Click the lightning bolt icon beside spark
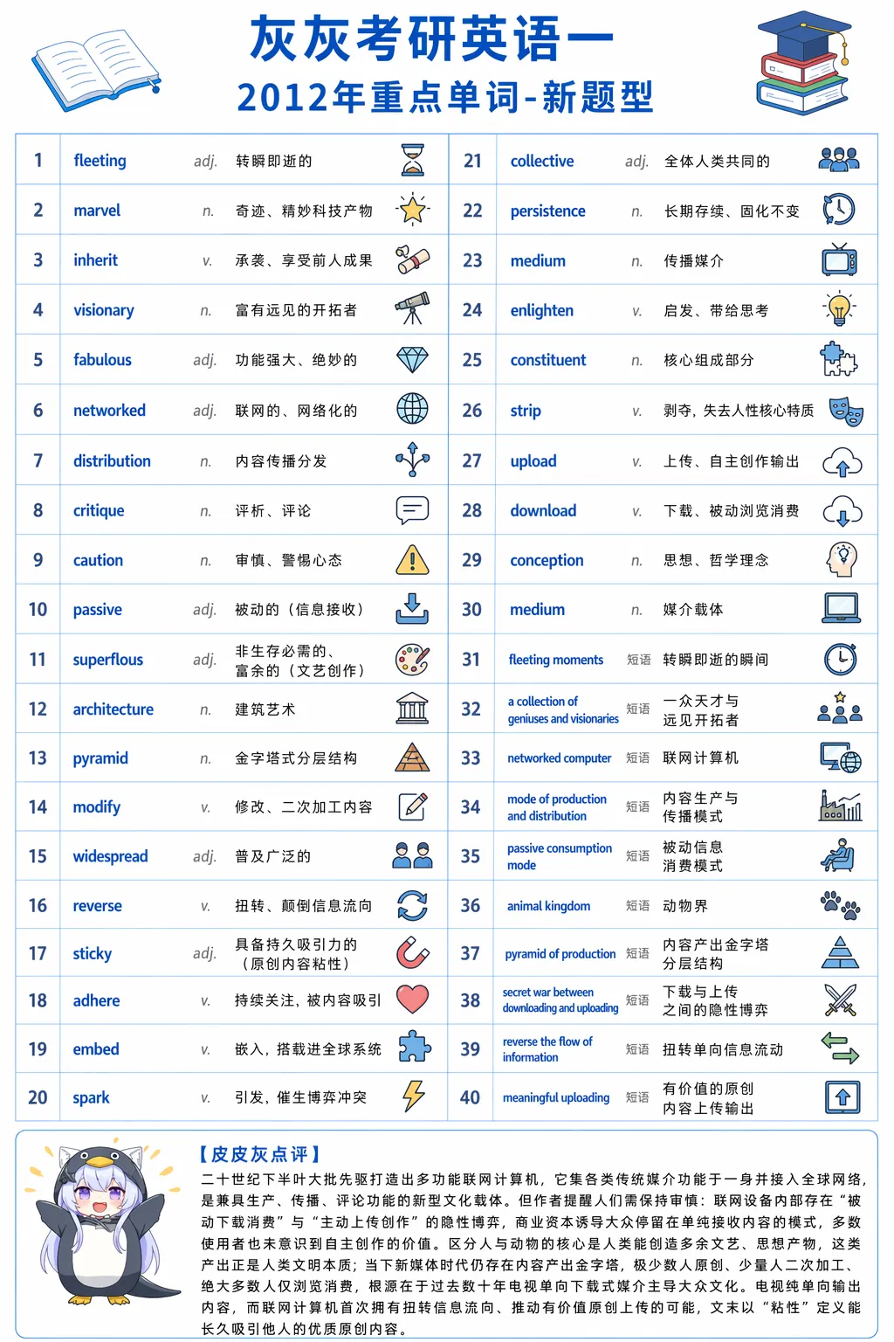The height and width of the screenshot is (1342, 894). tap(414, 1096)
